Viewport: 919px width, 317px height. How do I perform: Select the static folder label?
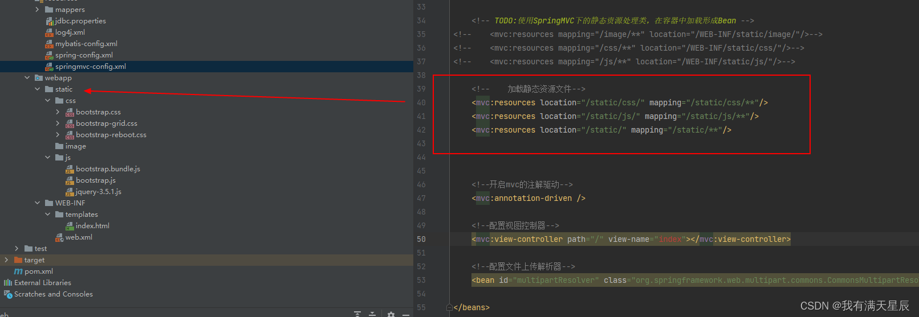point(64,89)
